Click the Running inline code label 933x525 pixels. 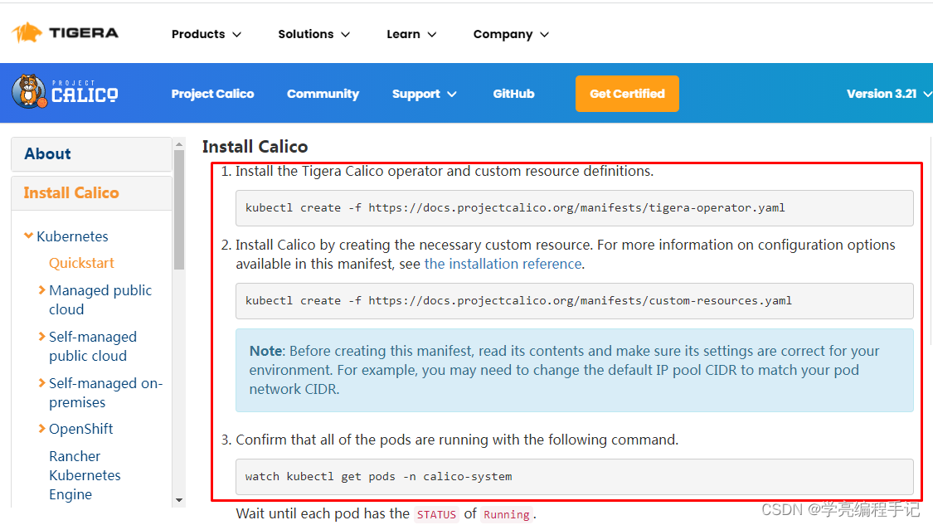pyautogui.click(x=507, y=514)
